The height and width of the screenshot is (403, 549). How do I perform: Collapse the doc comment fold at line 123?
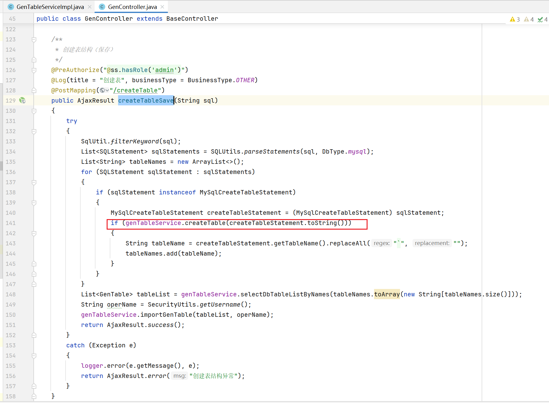click(34, 40)
